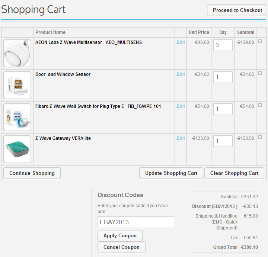Select the €351.32 subtotal amount
Image resolution: width=268 pixels, height=257 pixels.
point(249,197)
